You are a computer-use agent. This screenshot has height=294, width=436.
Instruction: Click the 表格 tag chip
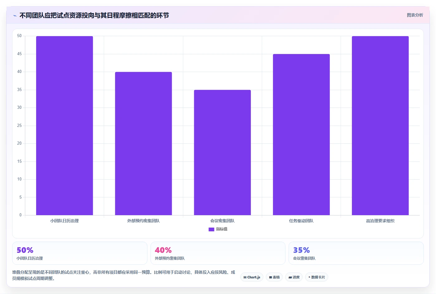click(x=274, y=277)
